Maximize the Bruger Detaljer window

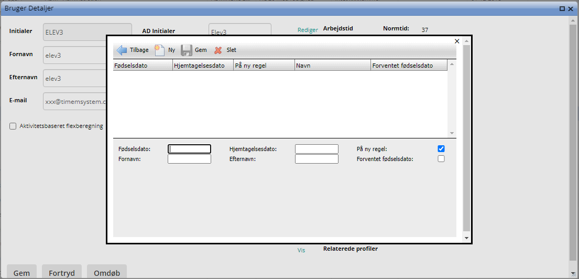(x=562, y=9)
